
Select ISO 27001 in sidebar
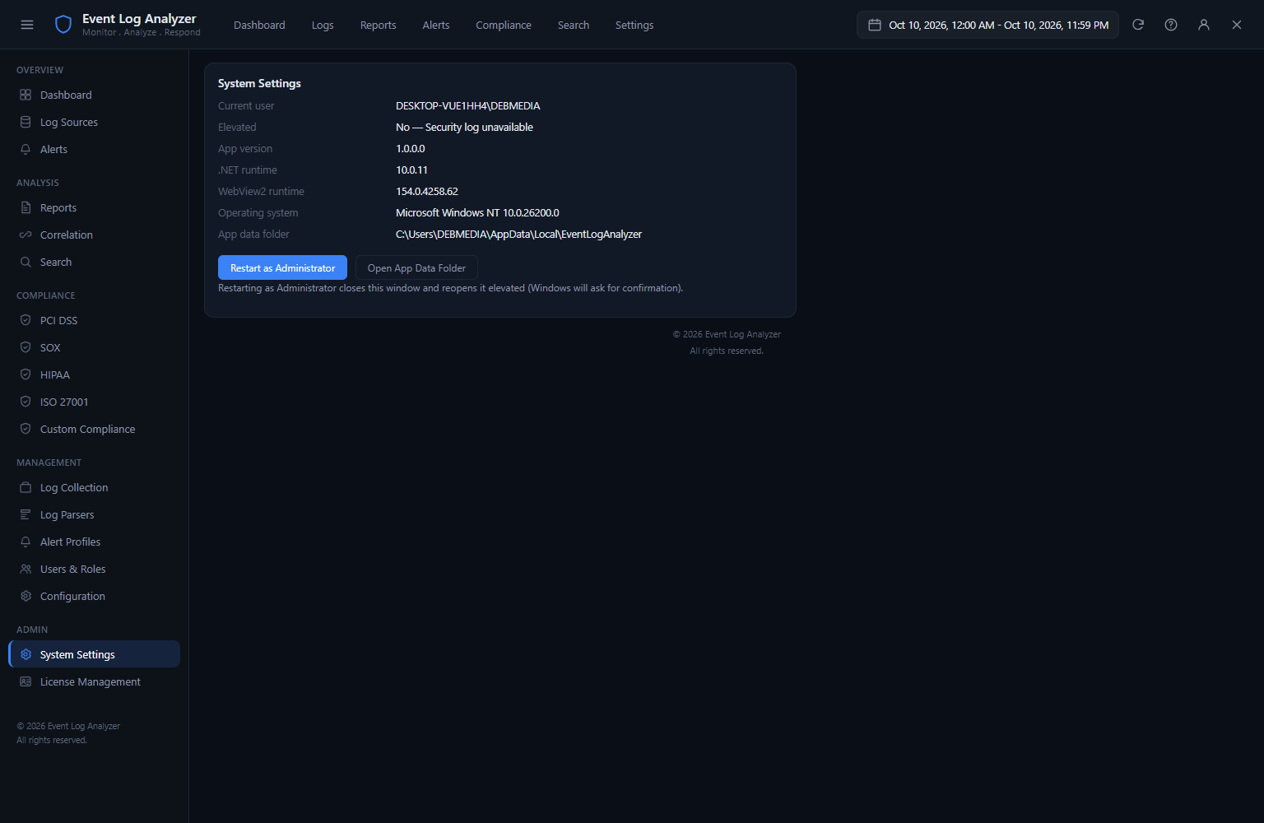pos(94,402)
